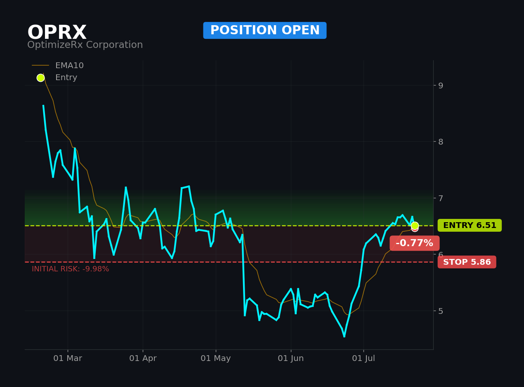Click the 01 May date axis label
The width and height of the screenshot is (524, 387).
(x=216, y=359)
